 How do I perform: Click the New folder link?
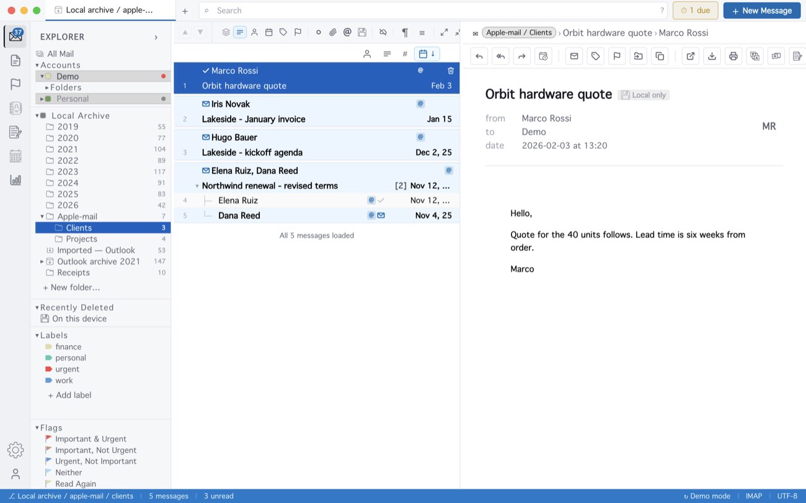click(71, 287)
